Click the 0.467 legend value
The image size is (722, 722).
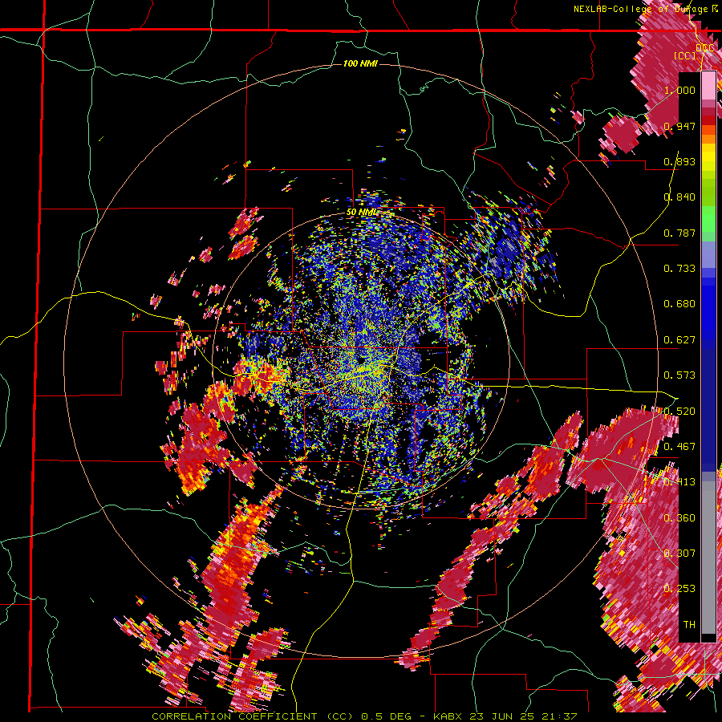679,447
